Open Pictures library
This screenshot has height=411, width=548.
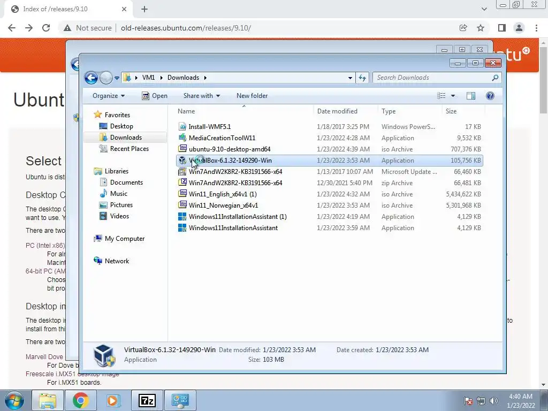[121, 205]
